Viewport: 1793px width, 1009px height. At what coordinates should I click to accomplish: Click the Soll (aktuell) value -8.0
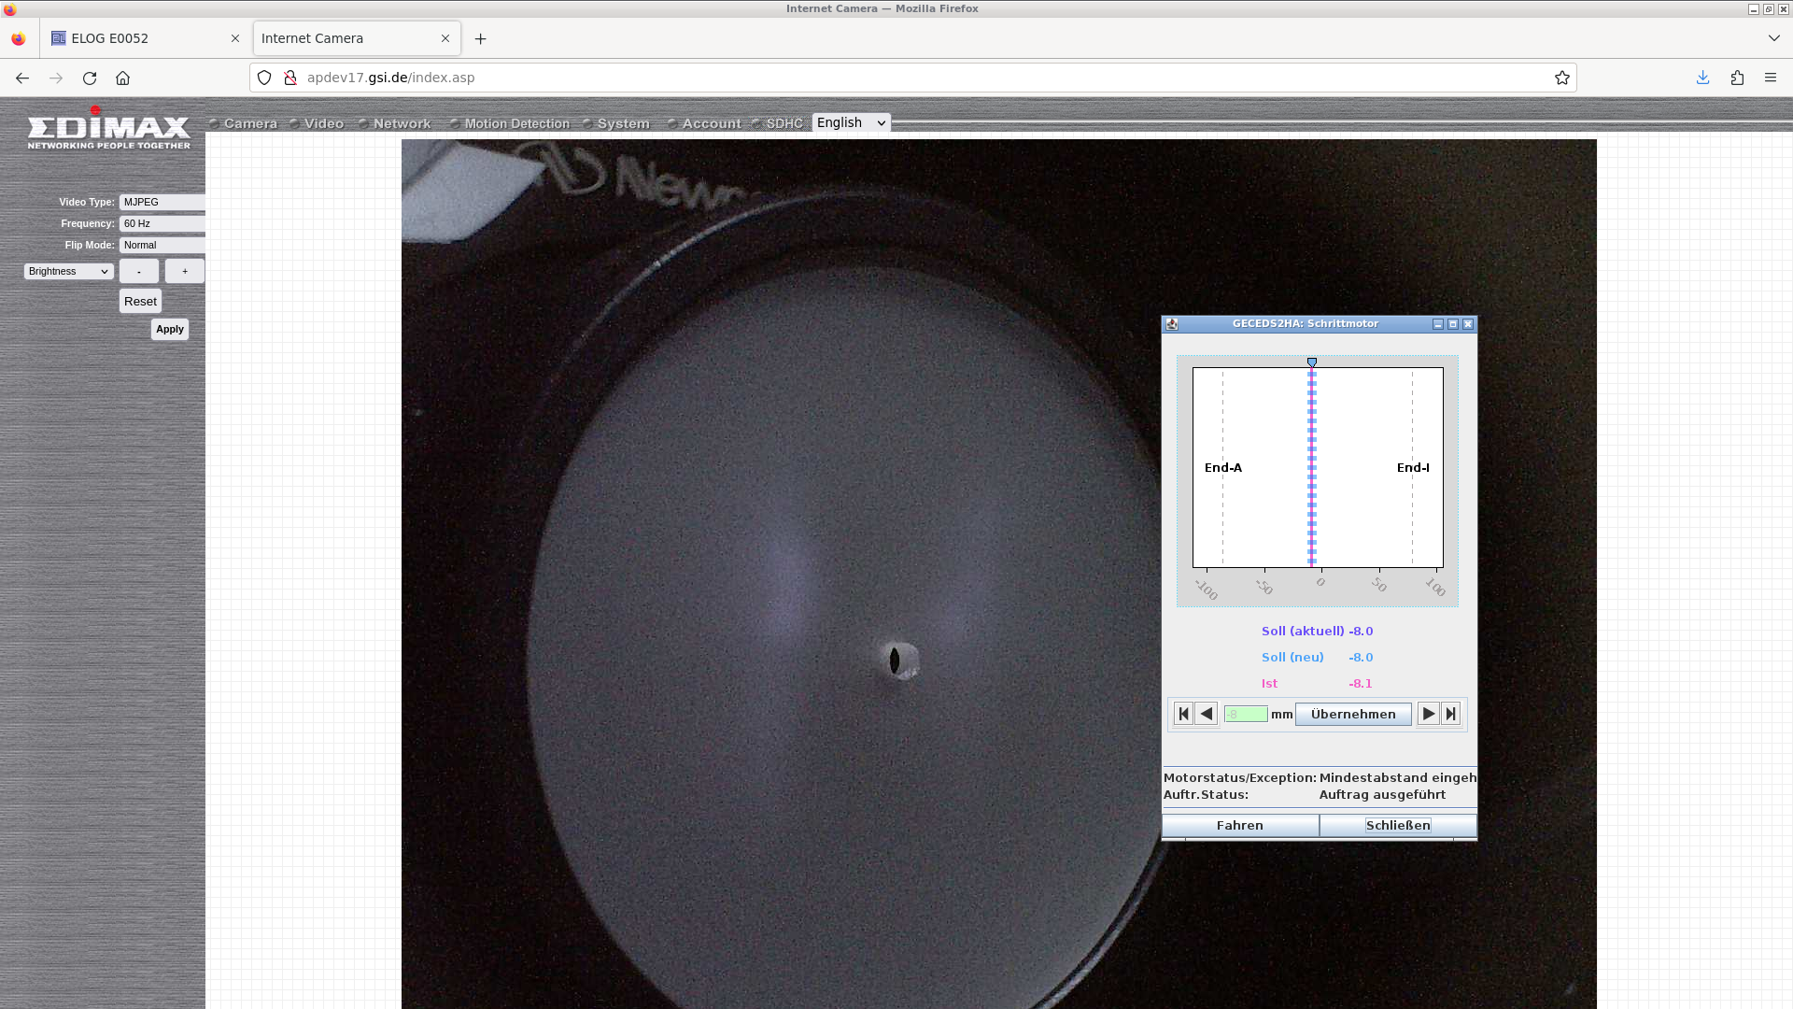coord(1361,631)
